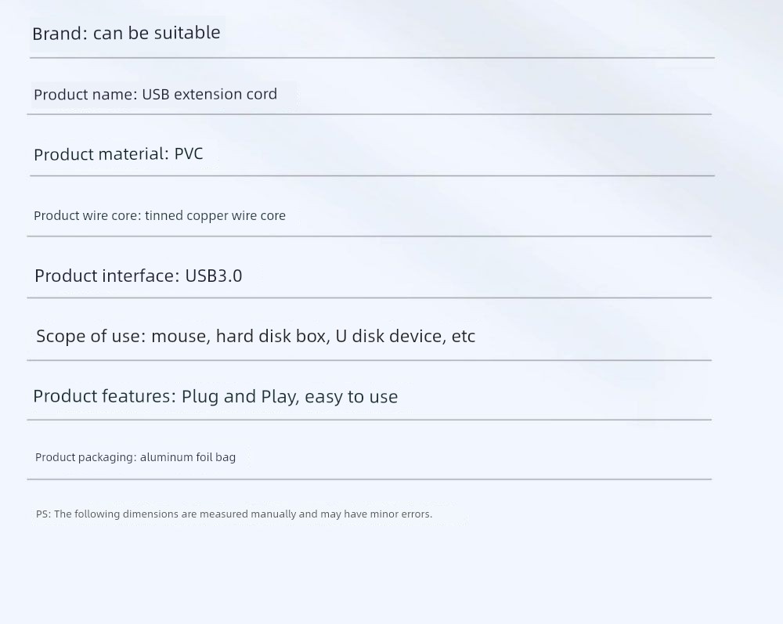Click the 'Scope of use' line
The width and height of the screenshot is (783, 624).
256,336
